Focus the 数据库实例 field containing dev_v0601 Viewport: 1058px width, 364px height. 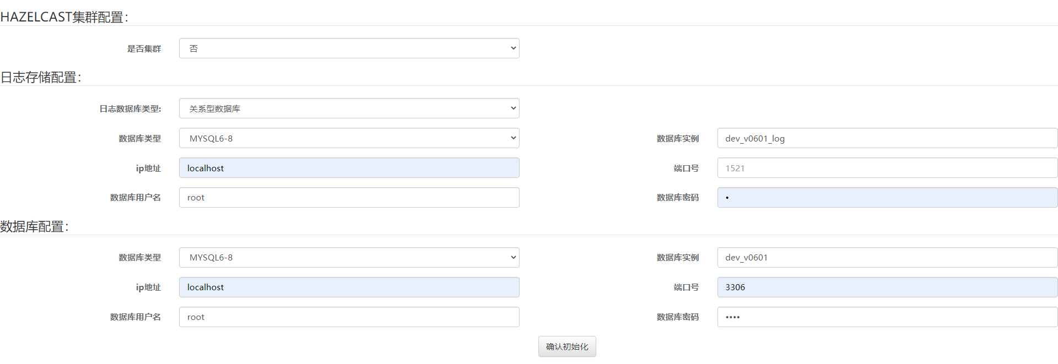coord(887,257)
